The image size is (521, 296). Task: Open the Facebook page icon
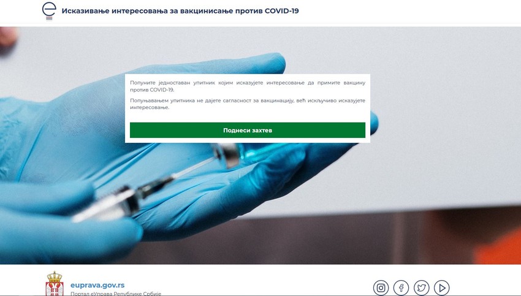(x=401, y=287)
